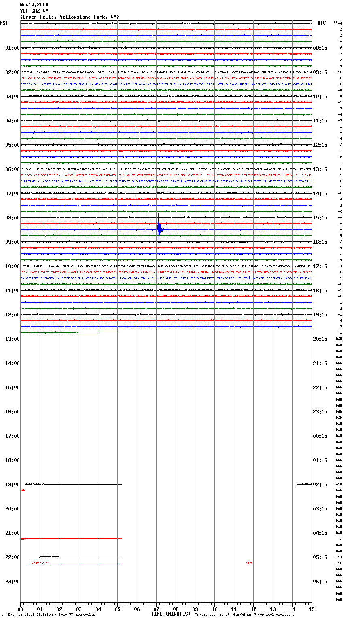Viewport: 344px width, 620px height.
Task: Click the 00:15 UTC time label
Action: click(x=320, y=436)
